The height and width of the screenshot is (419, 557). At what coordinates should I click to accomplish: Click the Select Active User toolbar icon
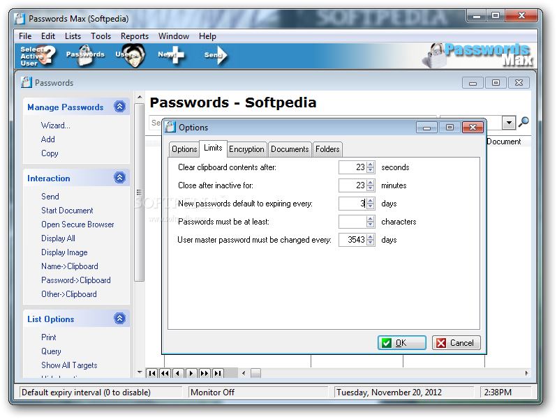37,56
